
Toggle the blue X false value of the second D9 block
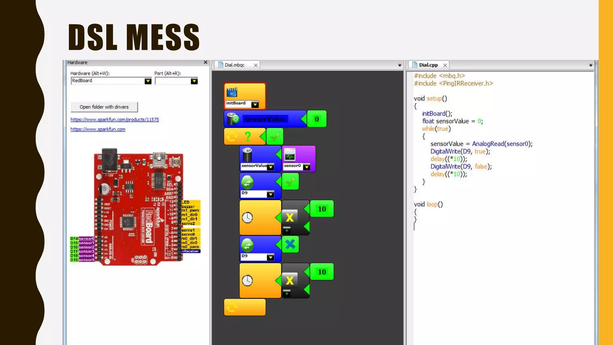[x=290, y=244]
